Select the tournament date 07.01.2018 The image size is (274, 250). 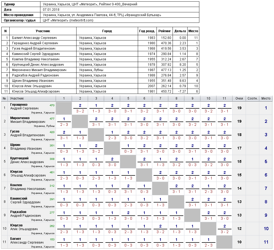point(51,10)
